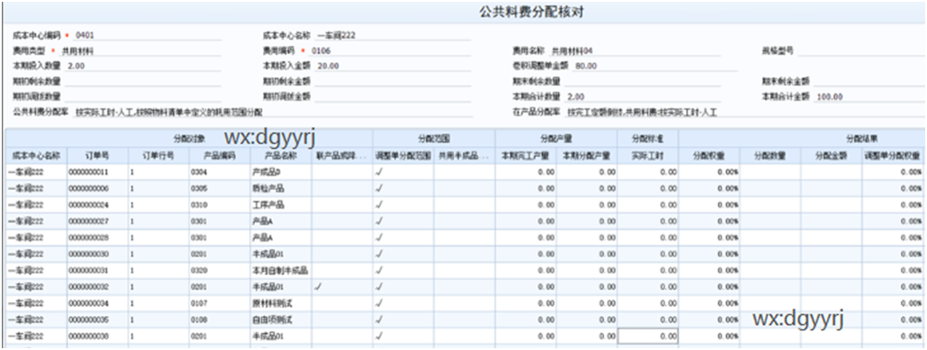Click the 分配权重 column header
The width and height of the screenshot is (927, 350).
pos(710,156)
